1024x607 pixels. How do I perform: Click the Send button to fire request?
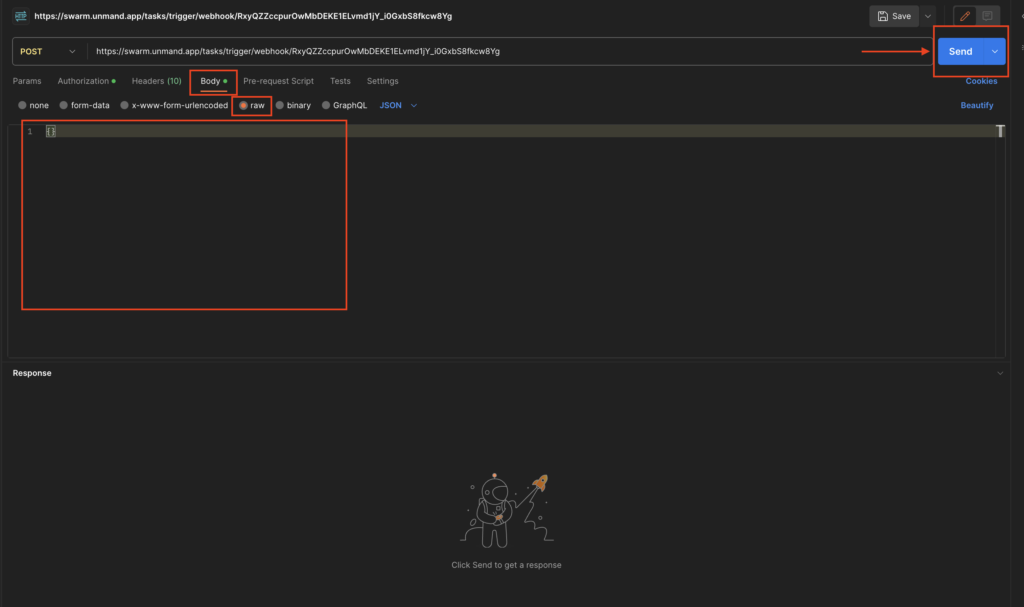pos(960,51)
